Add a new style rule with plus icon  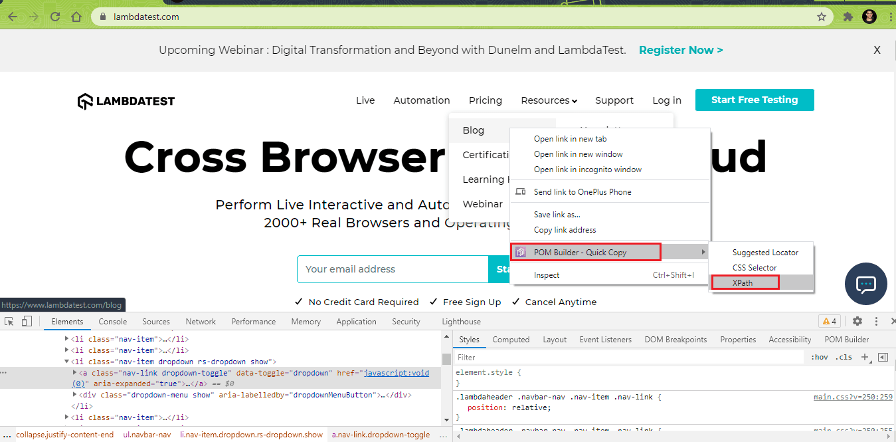[x=865, y=357]
